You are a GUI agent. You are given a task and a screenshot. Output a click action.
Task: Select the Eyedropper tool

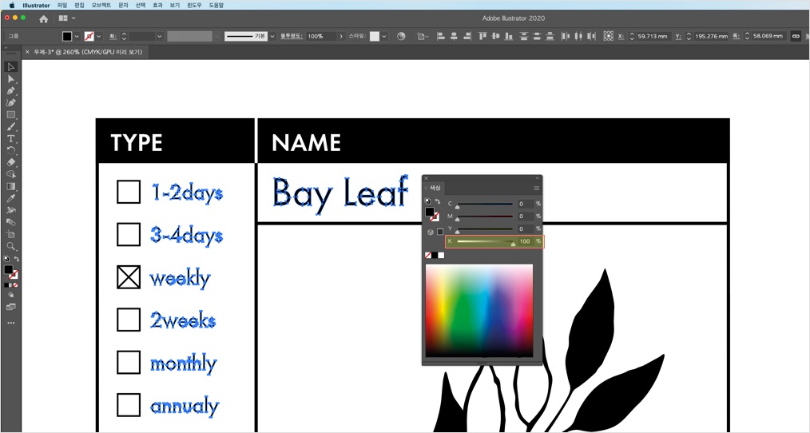[10, 198]
